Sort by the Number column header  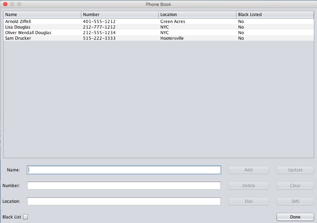coord(120,15)
